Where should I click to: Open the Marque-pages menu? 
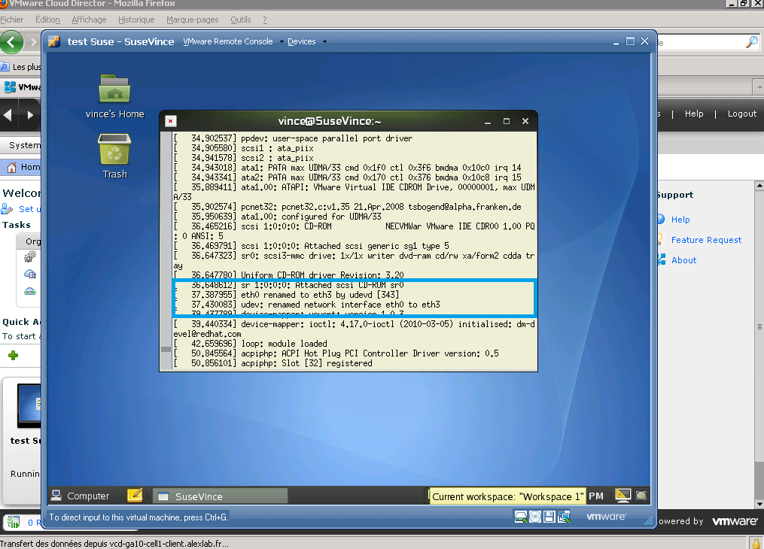coord(192,20)
